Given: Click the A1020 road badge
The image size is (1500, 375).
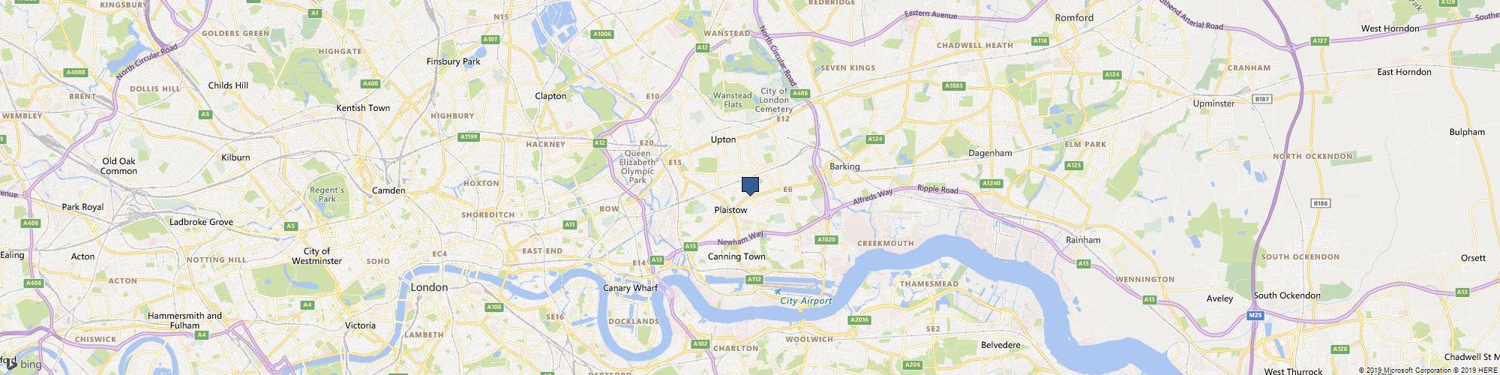Looking at the screenshot, I should pos(826,239).
